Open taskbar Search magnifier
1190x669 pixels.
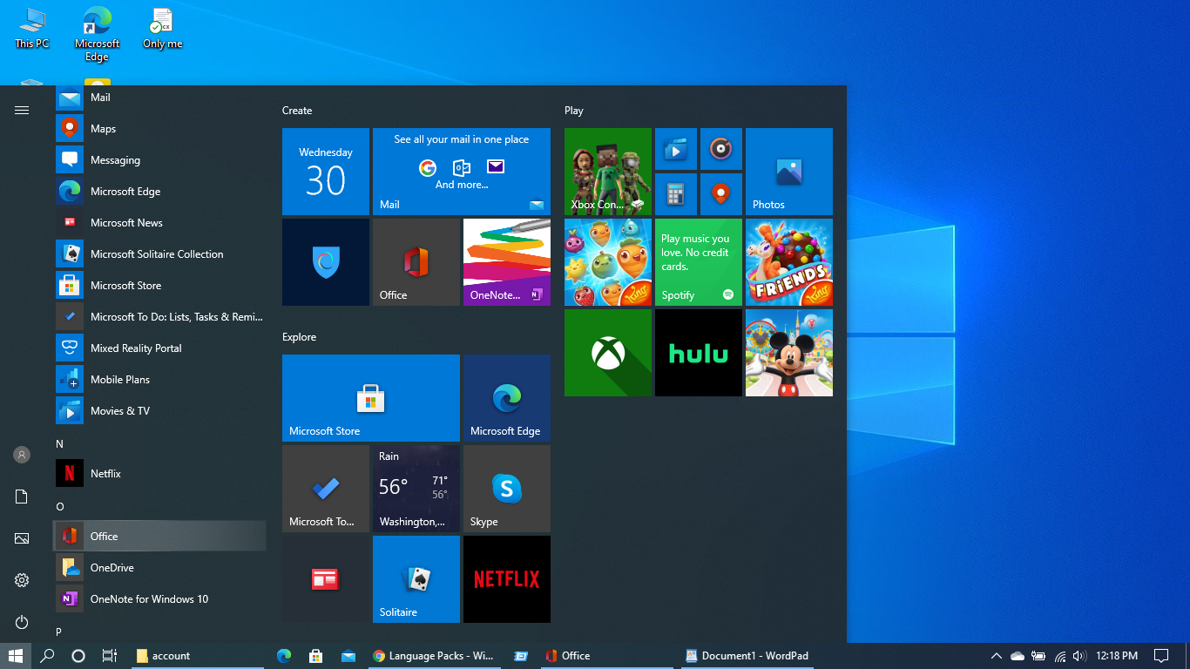click(x=48, y=656)
